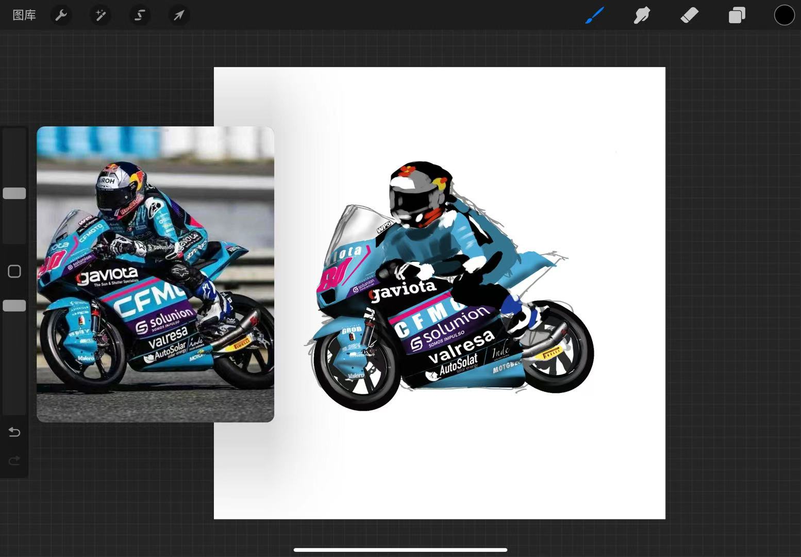Open the 图库 gallery
801x557 pixels.
24,15
